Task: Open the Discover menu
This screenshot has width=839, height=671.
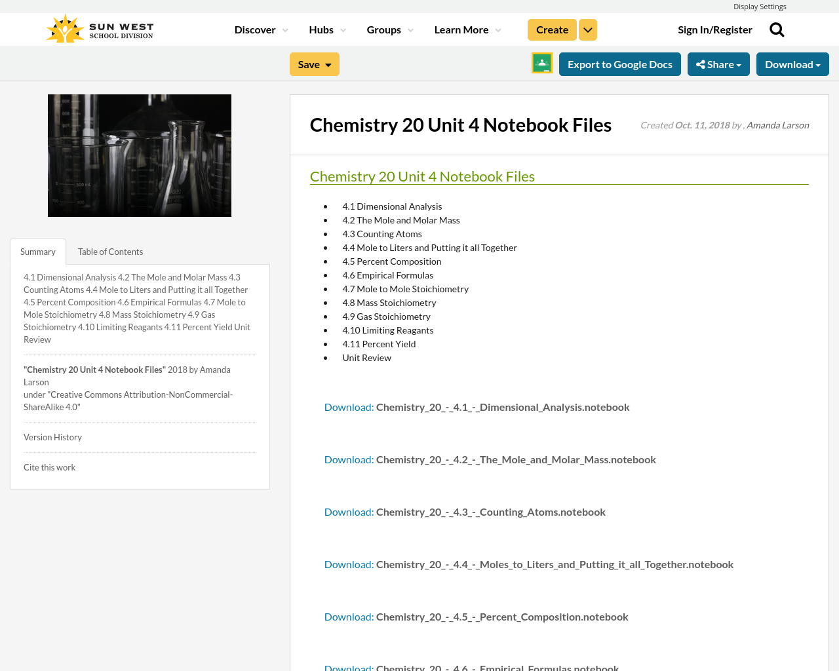Action: 261,30
